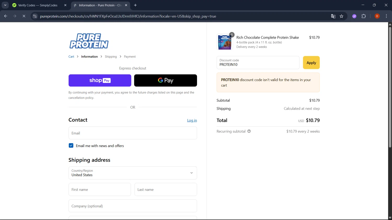392x220 pixels.
Task: Minimize the browser window
Action: coord(363,5)
